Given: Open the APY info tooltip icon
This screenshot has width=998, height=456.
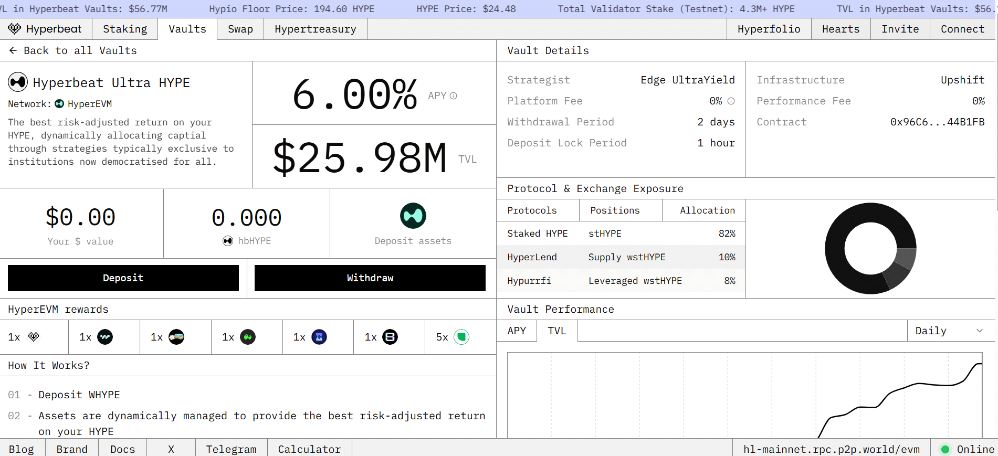Looking at the screenshot, I should coord(454,96).
